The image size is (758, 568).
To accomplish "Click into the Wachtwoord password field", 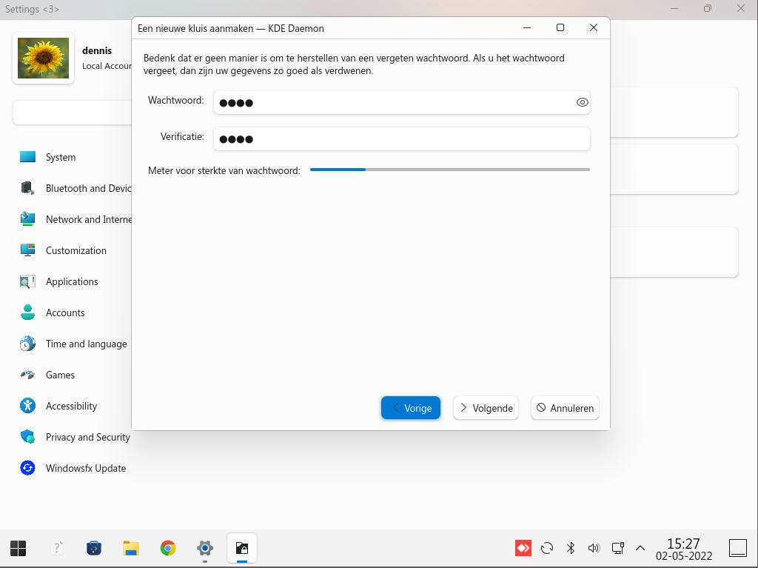I will pyautogui.click(x=401, y=103).
